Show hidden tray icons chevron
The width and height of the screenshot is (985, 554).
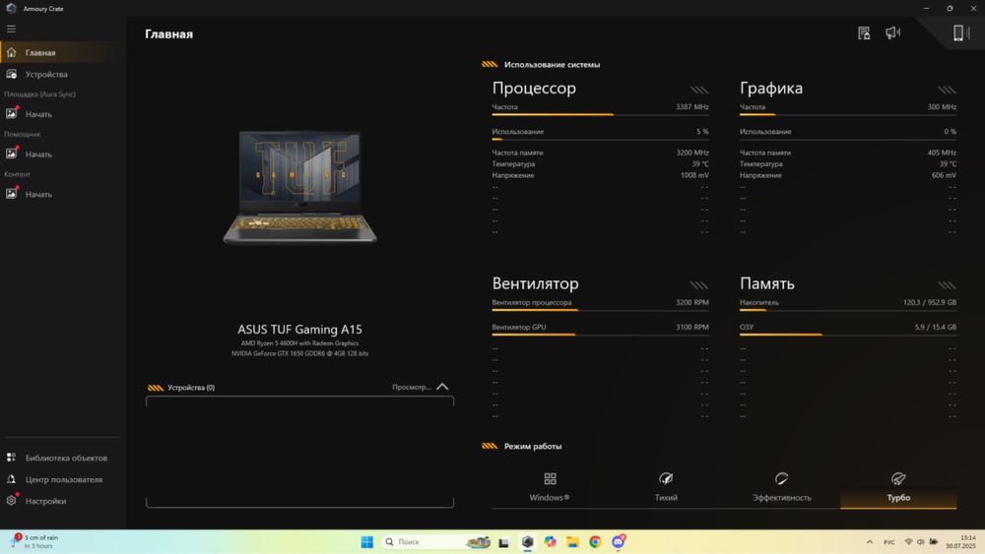[x=870, y=541]
